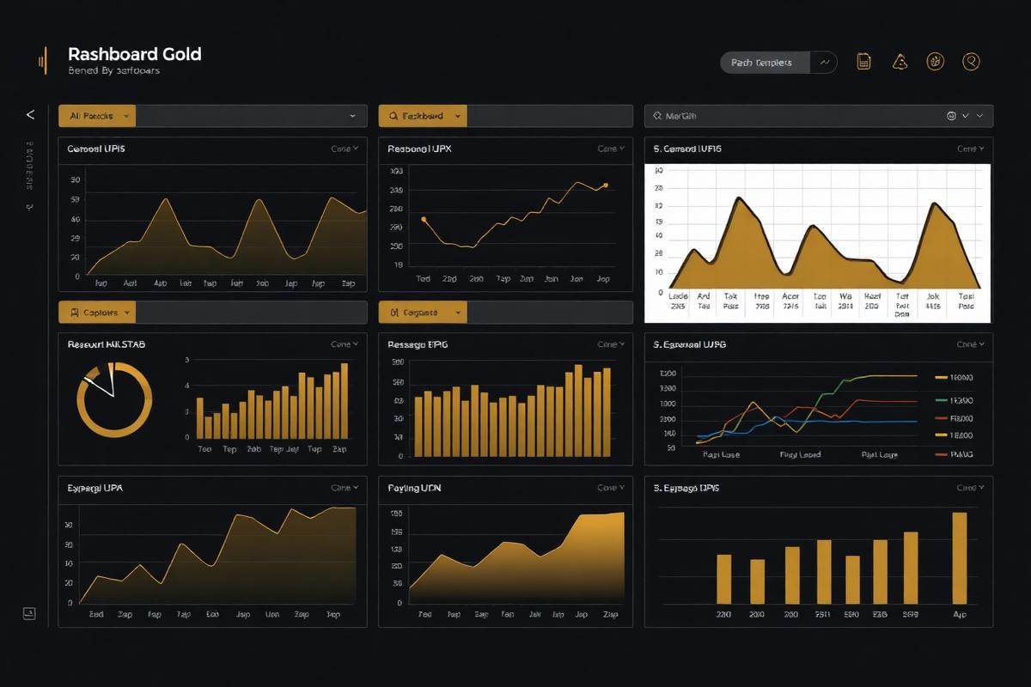
Task: Open the Coploers dropdown caret
Action: (x=126, y=313)
